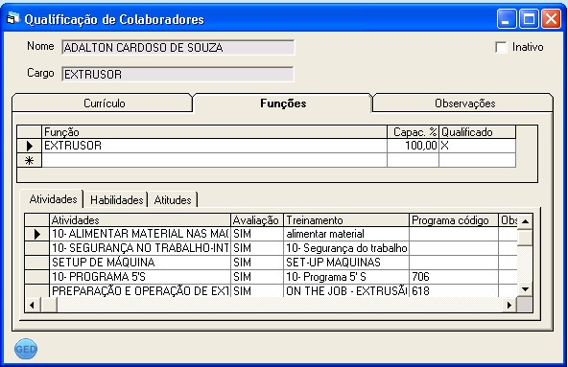Click the Atividades column header

(140, 220)
